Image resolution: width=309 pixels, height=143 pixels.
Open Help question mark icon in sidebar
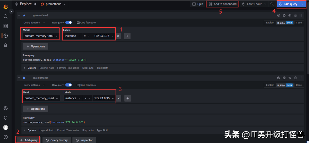[6, 137]
